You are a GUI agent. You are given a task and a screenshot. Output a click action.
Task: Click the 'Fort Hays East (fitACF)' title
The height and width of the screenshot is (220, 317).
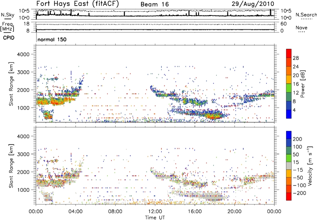coord(77,4)
